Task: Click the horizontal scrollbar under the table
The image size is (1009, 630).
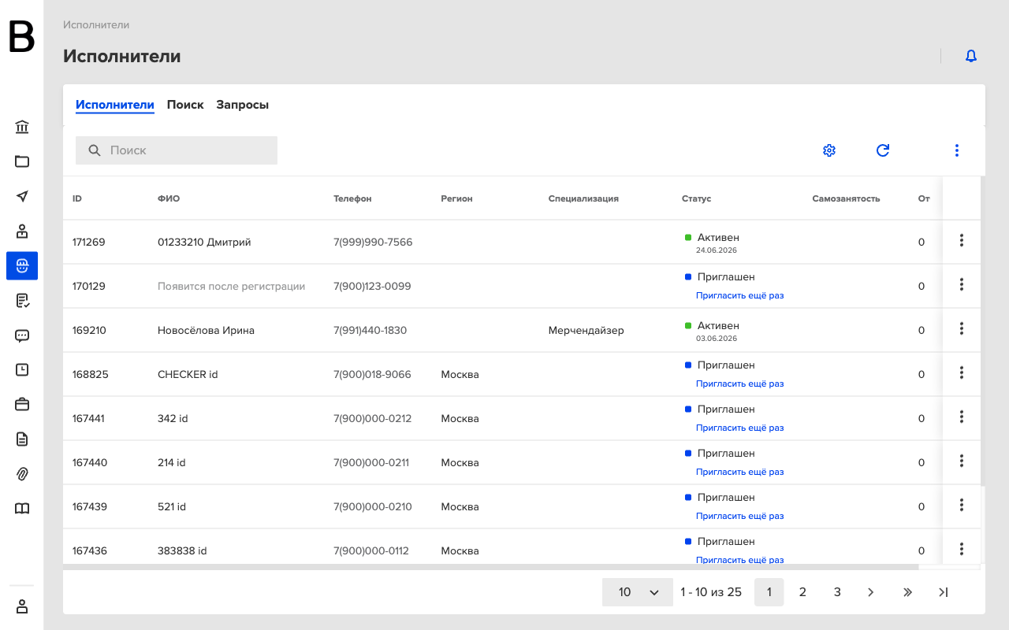Action: click(x=491, y=566)
